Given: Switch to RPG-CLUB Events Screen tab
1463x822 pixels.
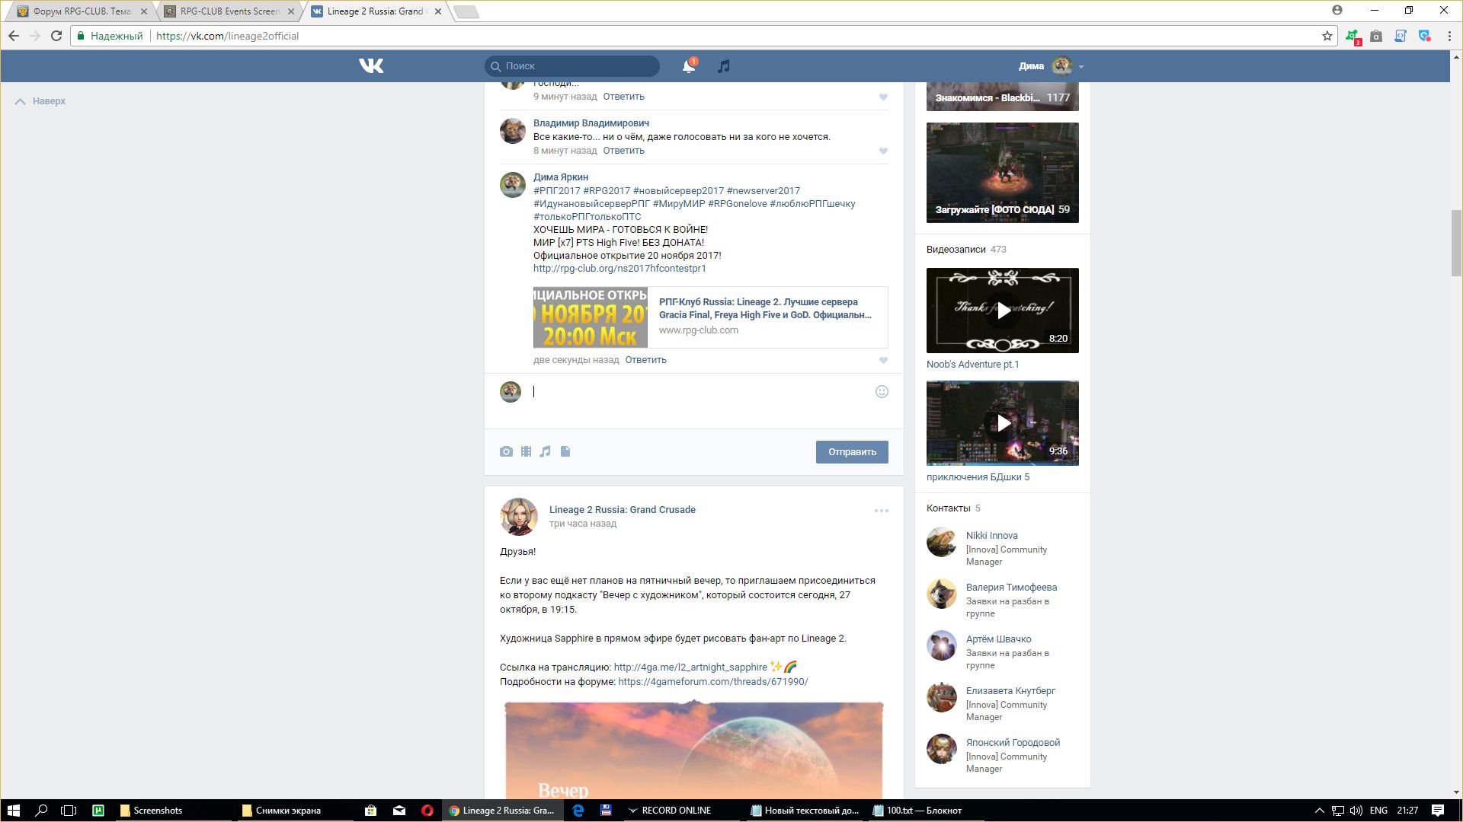Looking at the screenshot, I should [229, 11].
